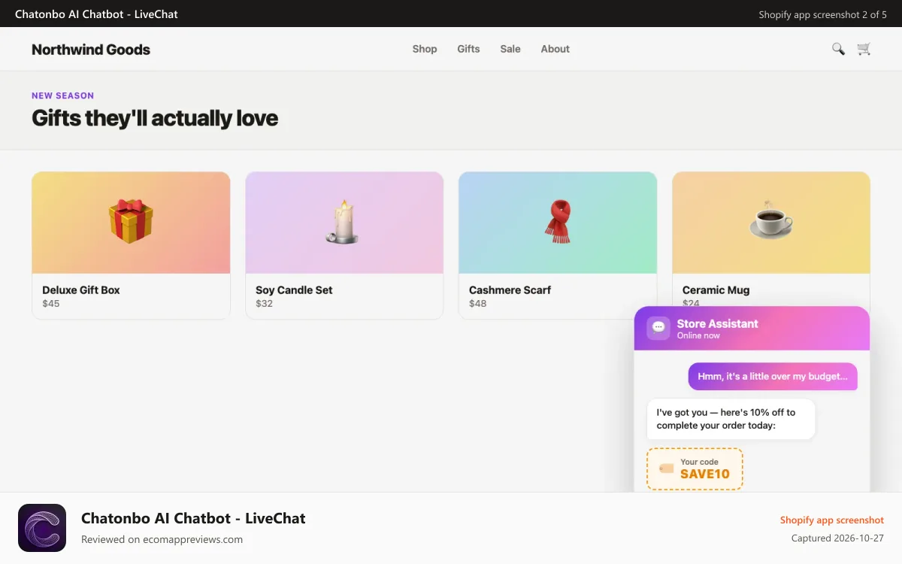Open the Gifts menu item
Screen dimensions: 902x564
(x=468, y=49)
